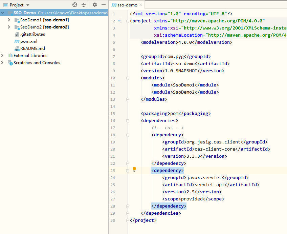Click version value '2.5'

click(191, 192)
